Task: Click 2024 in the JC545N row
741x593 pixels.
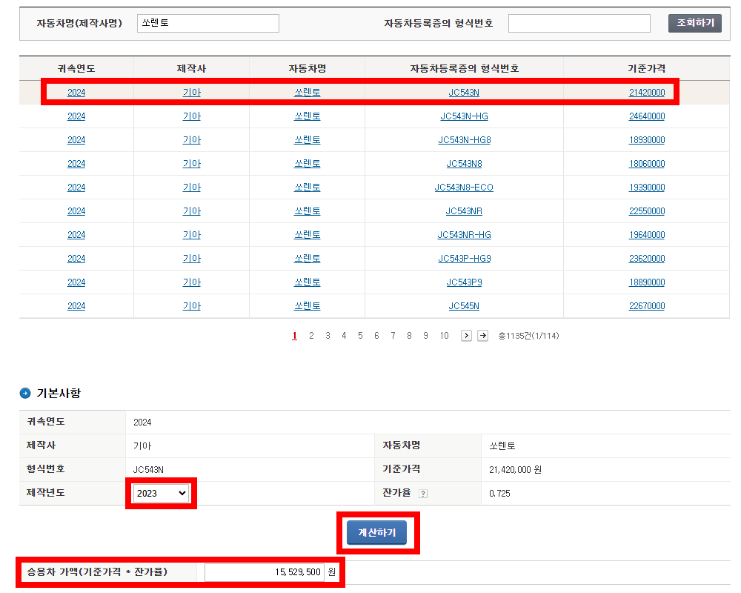Action: 76,306
